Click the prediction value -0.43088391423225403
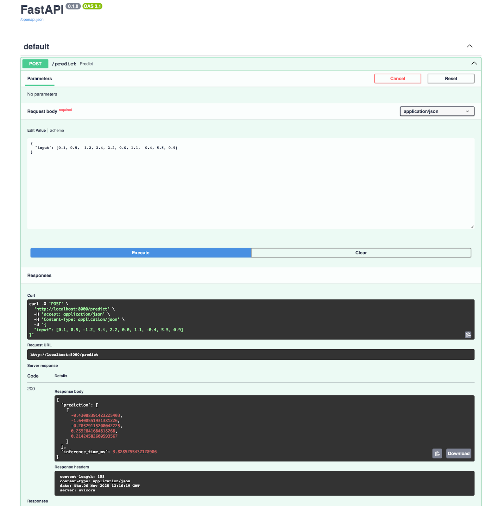 pos(96,415)
